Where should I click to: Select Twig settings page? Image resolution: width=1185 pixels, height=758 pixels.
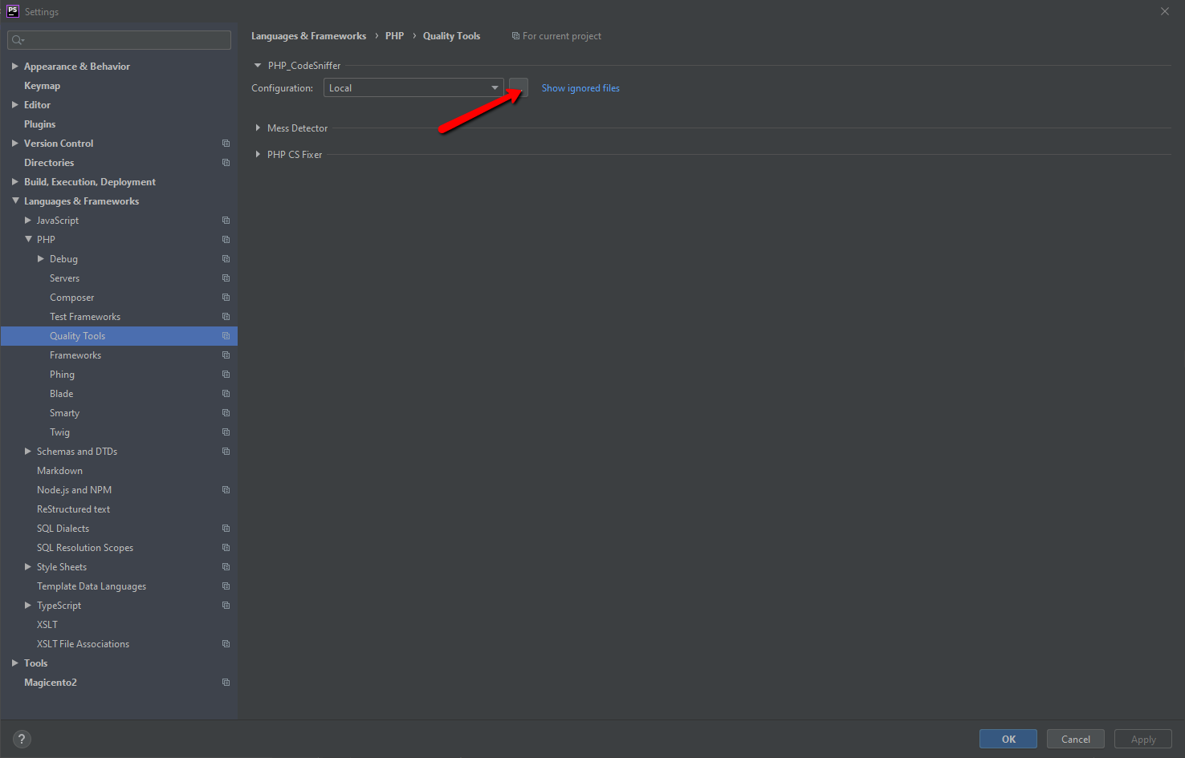(59, 432)
